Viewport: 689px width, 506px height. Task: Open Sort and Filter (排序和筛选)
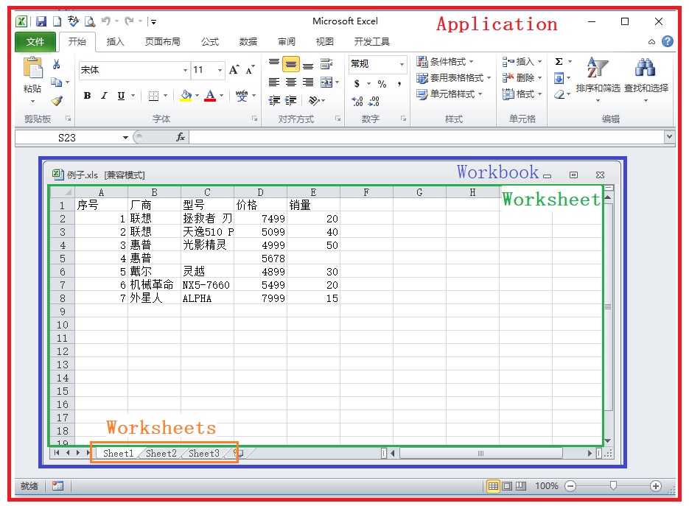click(598, 79)
